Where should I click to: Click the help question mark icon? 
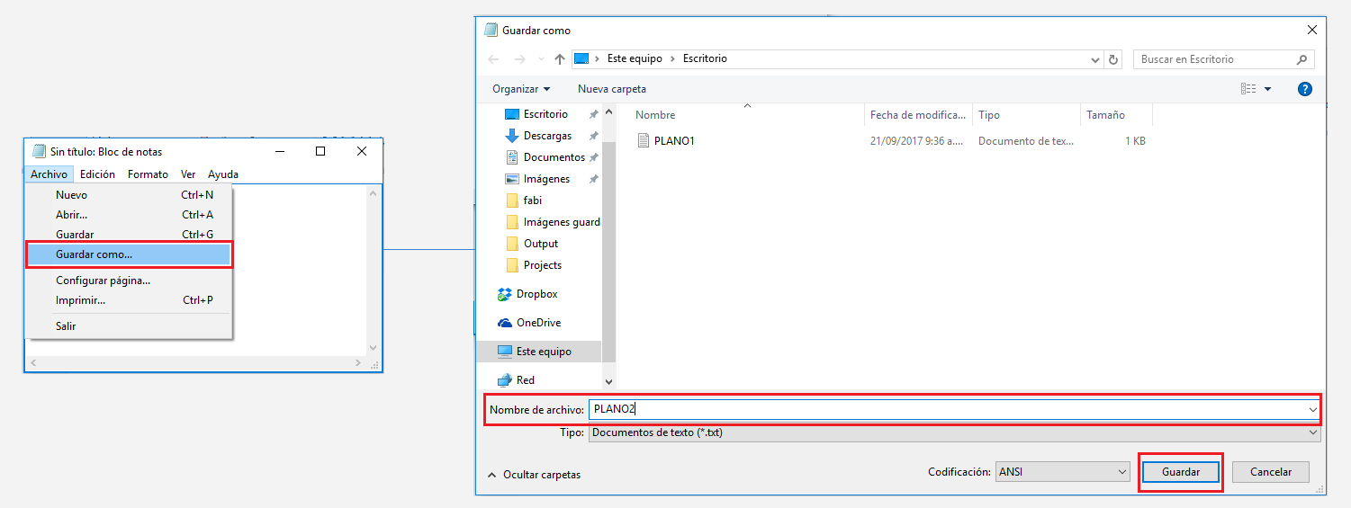[1304, 89]
